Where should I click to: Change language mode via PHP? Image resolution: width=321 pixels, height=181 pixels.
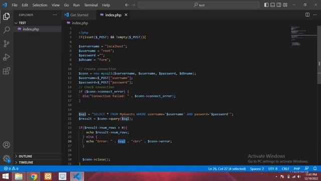[x=296, y=169]
